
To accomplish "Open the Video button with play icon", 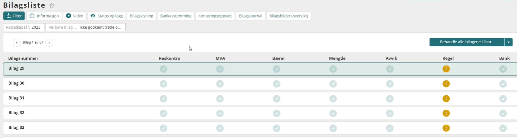I will click(x=75, y=16).
